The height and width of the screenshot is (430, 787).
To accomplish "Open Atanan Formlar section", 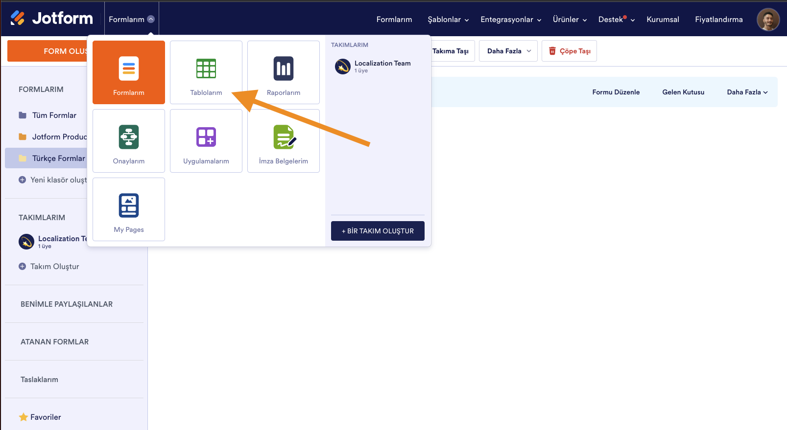I will tap(54, 341).
